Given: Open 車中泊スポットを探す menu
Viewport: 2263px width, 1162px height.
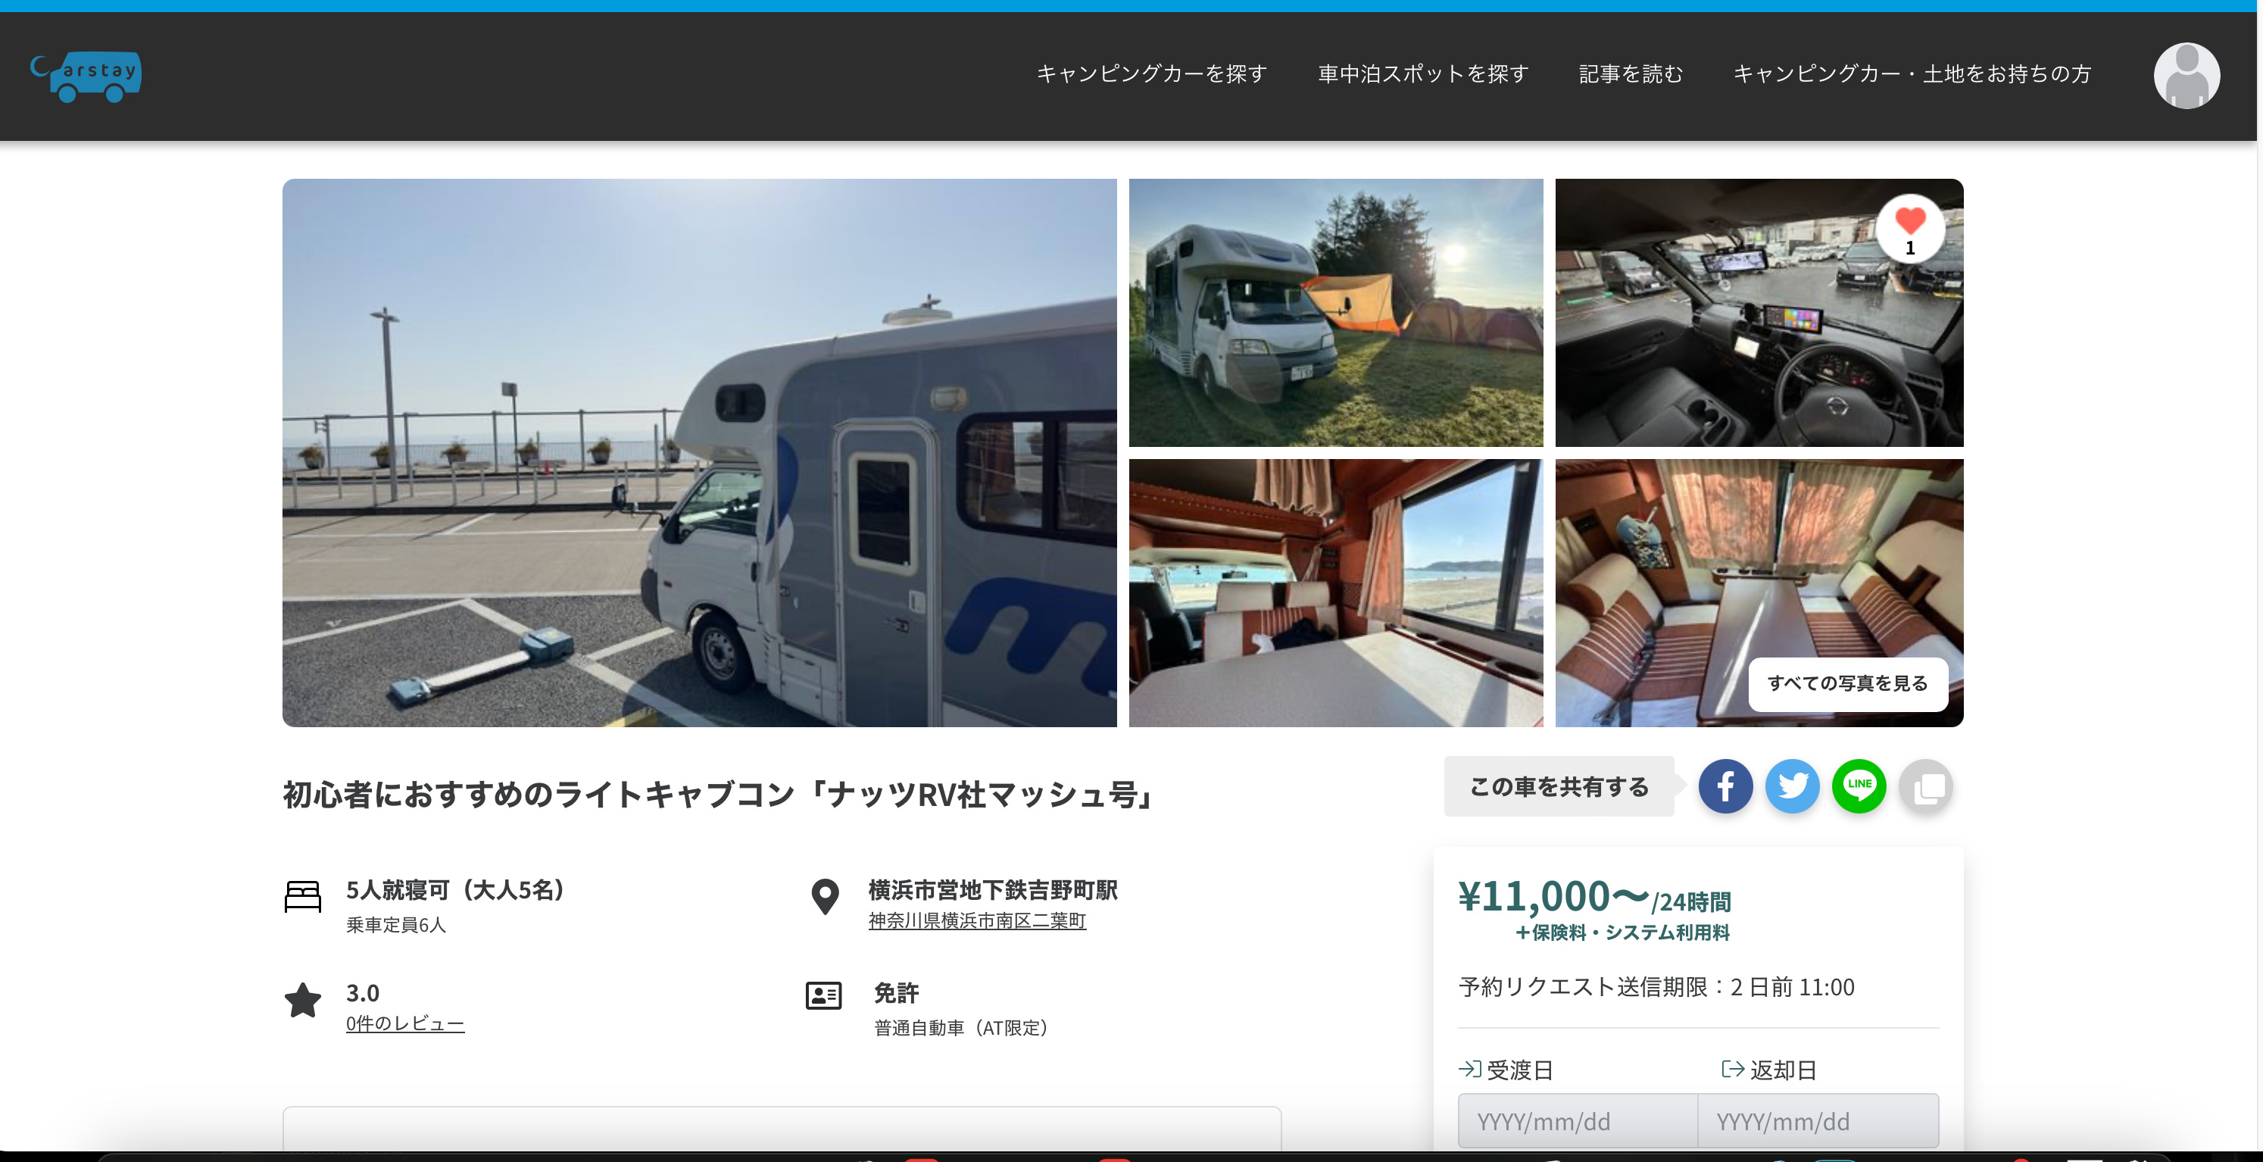Looking at the screenshot, I should 1423,73.
